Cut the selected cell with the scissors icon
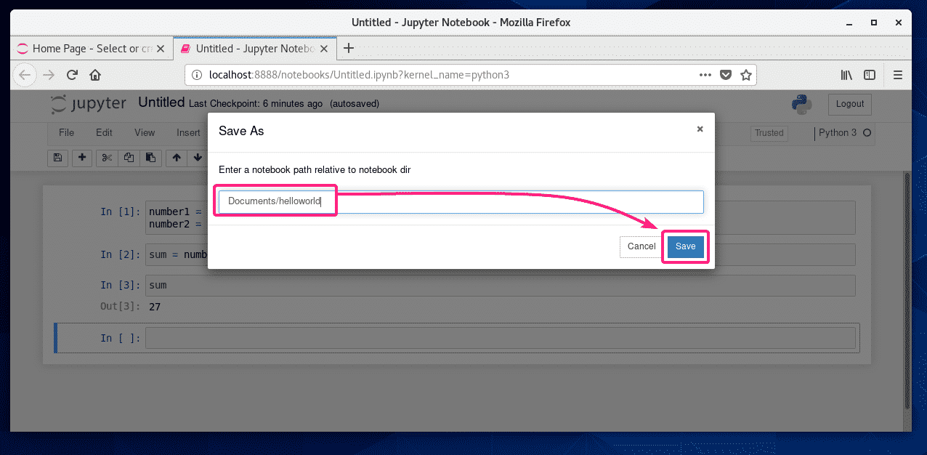 point(106,158)
